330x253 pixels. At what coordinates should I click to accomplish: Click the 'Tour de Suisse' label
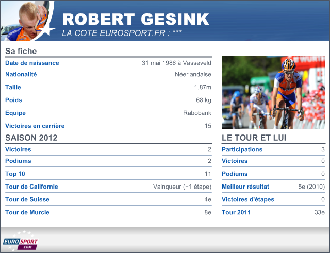[x=27, y=199]
